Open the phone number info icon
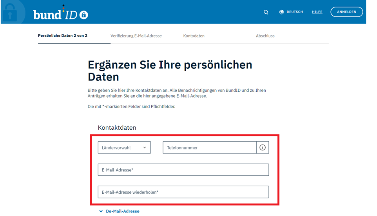The height and width of the screenshot is (216, 377). pos(263,147)
